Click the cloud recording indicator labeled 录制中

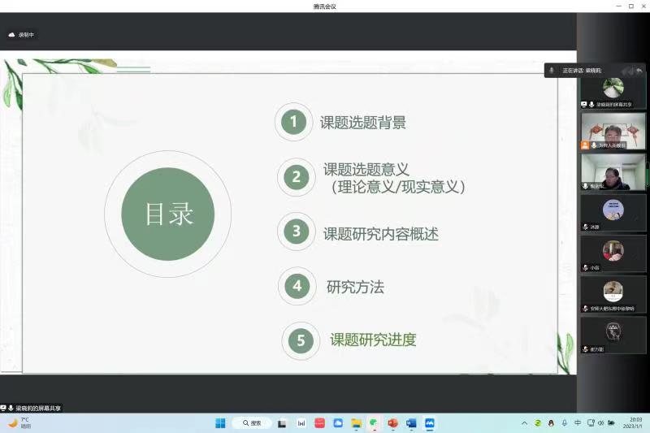tap(21, 35)
